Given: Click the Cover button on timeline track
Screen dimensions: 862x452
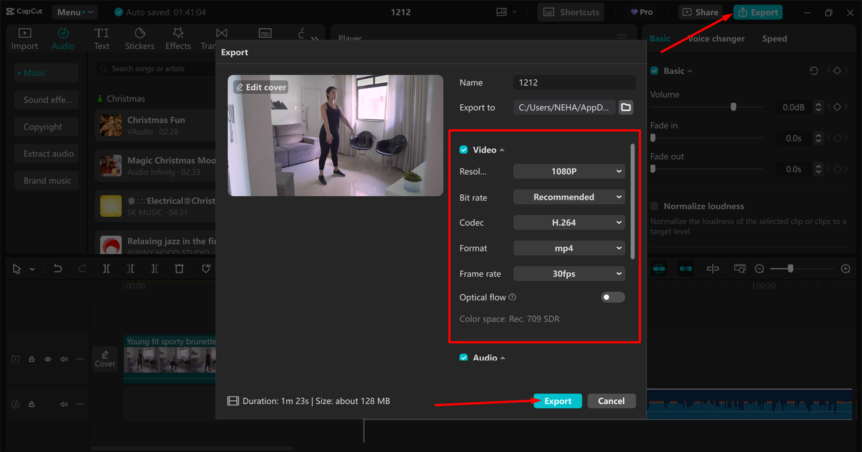Looking at the screenshot, I should 104,358.
